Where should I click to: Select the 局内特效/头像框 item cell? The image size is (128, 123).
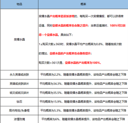(x=19, y=111)
